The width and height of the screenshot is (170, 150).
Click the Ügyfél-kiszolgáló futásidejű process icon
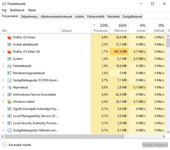9,109
